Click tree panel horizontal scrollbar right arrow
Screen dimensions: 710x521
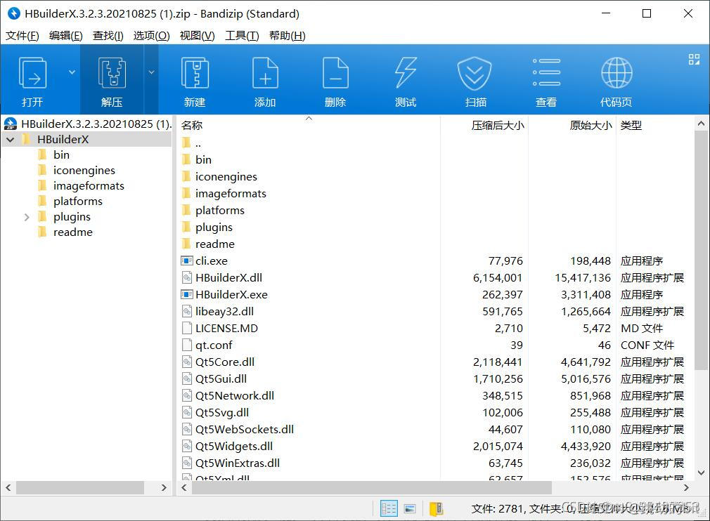point(164,487)
